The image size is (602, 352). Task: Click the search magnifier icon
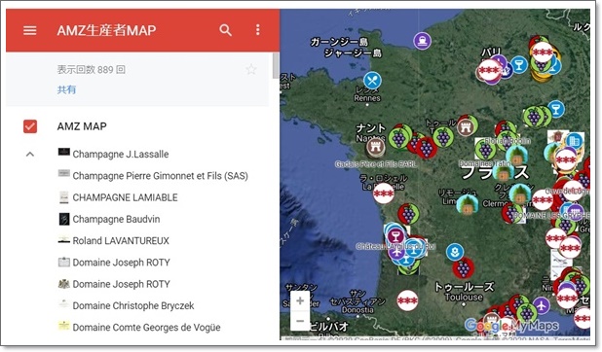[225, 30]
